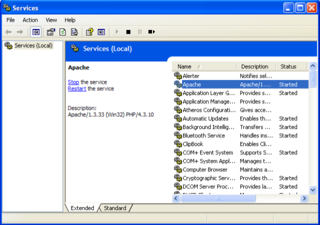The image size is (320, 225).
Task: Click the Restart the service link
Action: pyautogui.click(x=77, y=88)
